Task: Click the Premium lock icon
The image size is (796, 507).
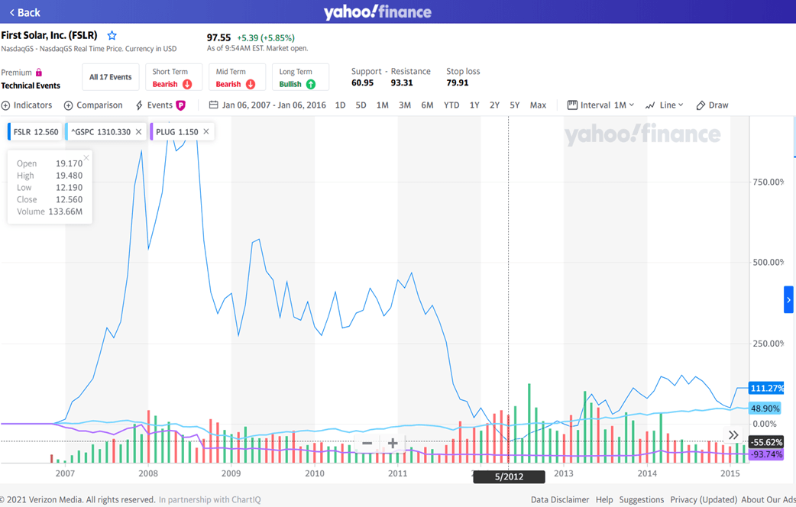Action: tap(39, 73)
